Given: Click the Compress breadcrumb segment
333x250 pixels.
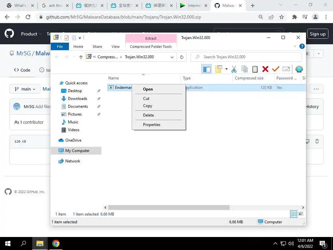Looking at the screenshot, I should point(107,57).
